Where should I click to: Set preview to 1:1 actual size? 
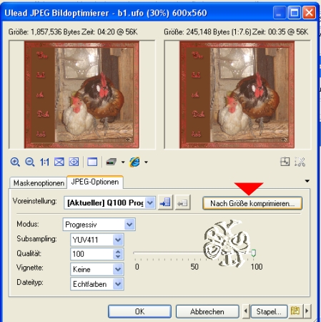click(44, 162)
